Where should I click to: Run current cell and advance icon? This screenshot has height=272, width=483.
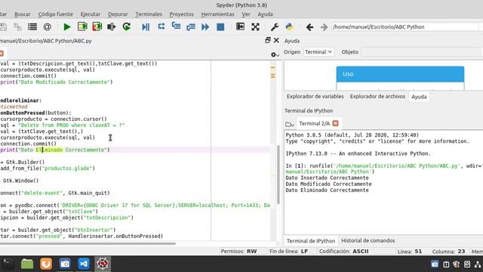(x=97, y=27)
